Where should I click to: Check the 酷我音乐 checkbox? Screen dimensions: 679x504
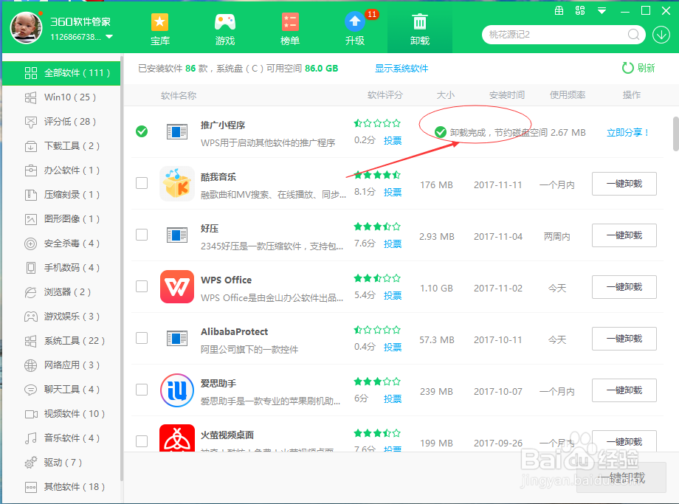click(x=142, y=183)
